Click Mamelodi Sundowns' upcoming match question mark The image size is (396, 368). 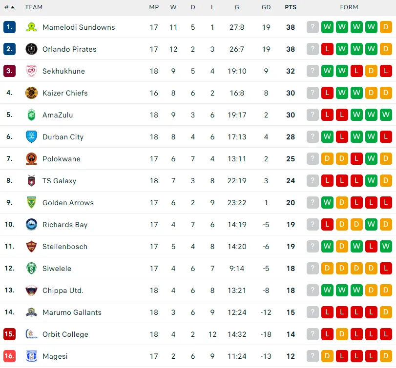coord(313,27)
